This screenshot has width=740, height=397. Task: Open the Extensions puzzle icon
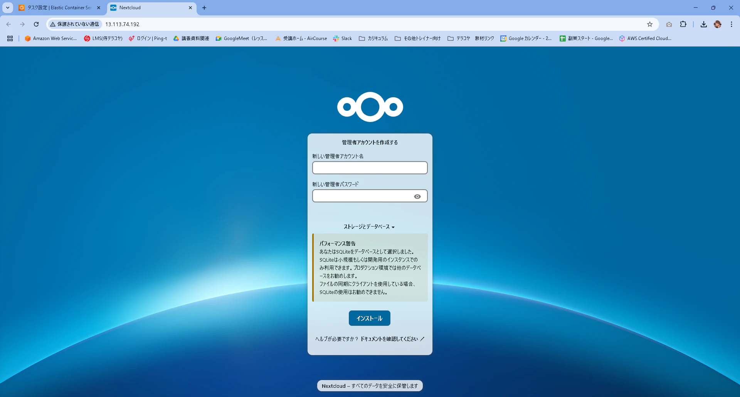click(x=683, y=24)
